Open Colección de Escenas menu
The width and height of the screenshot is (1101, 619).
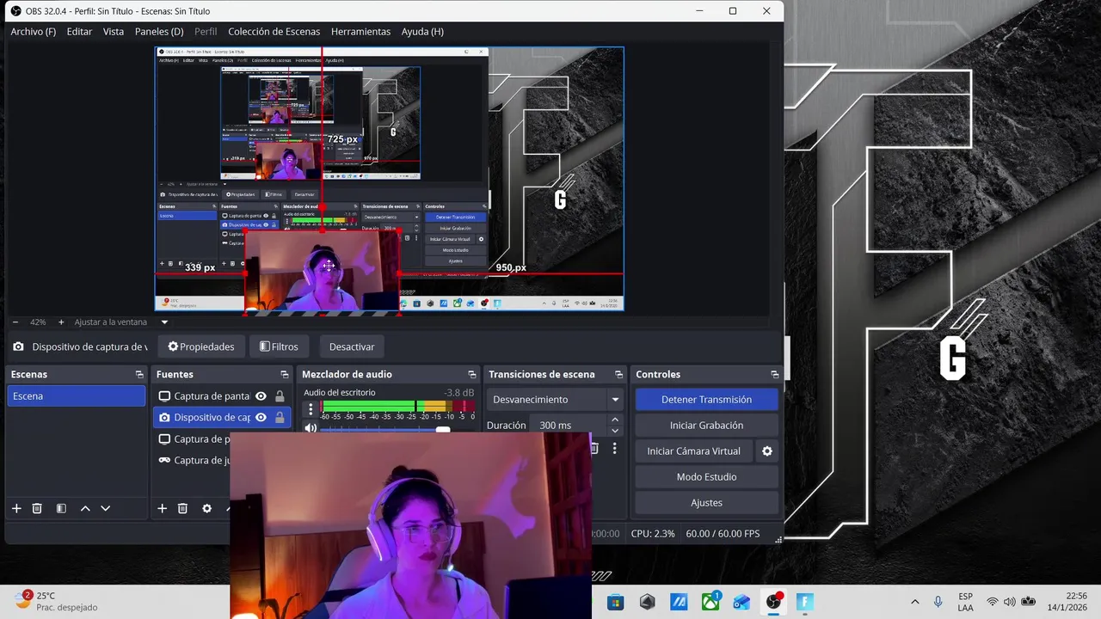click(274, 32)
